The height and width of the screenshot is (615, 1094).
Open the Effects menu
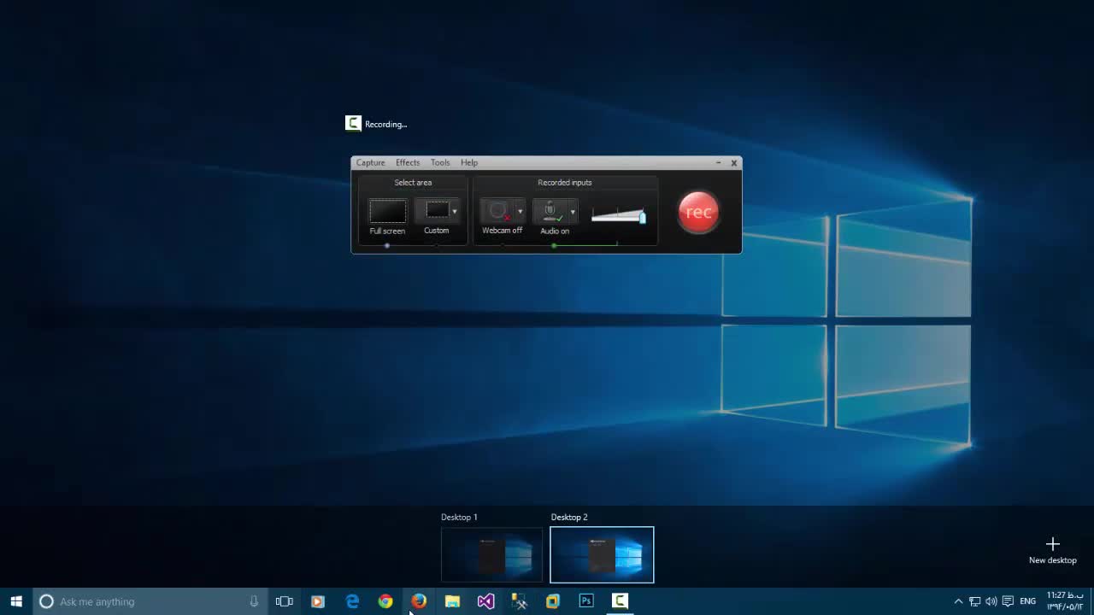(408, 162)
